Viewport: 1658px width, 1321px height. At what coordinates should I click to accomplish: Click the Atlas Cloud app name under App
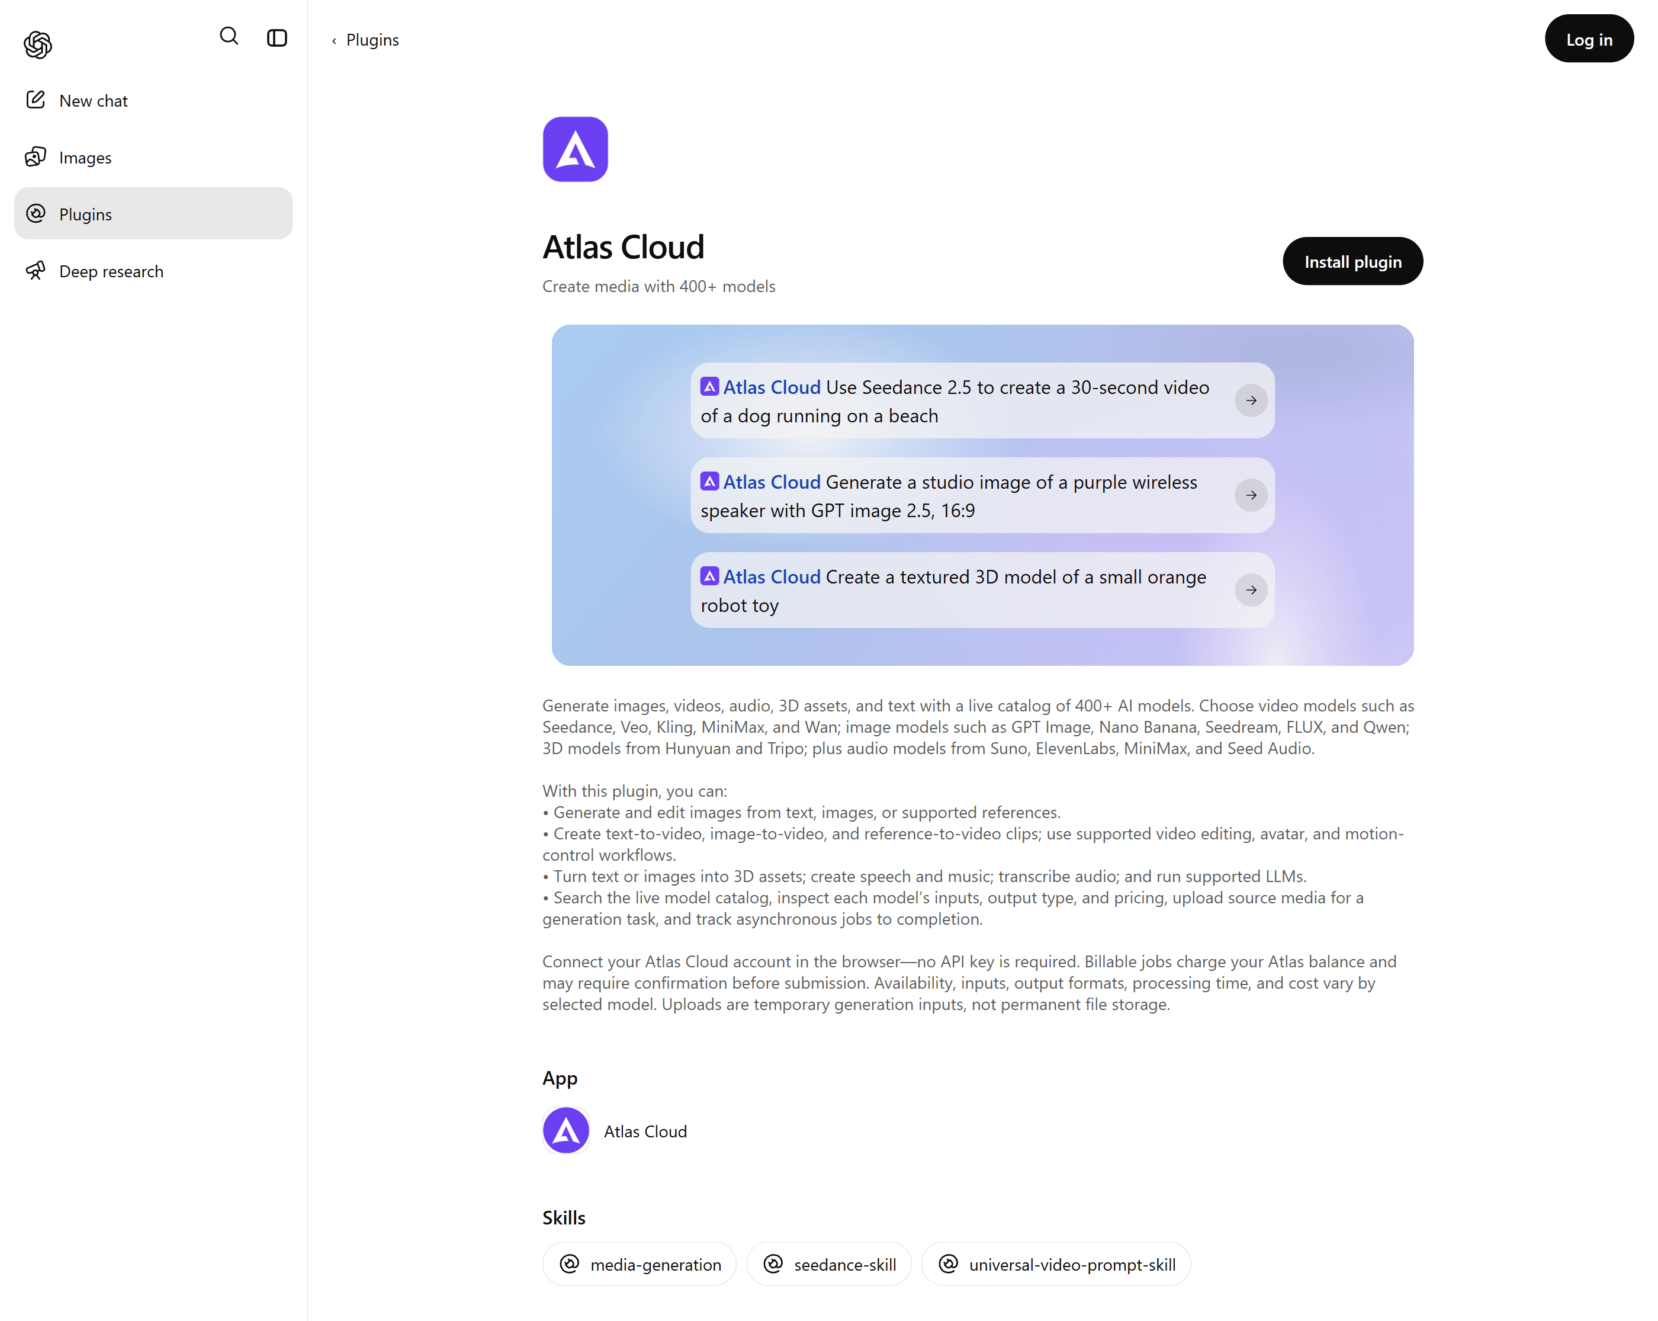[x=645, y=1131]
